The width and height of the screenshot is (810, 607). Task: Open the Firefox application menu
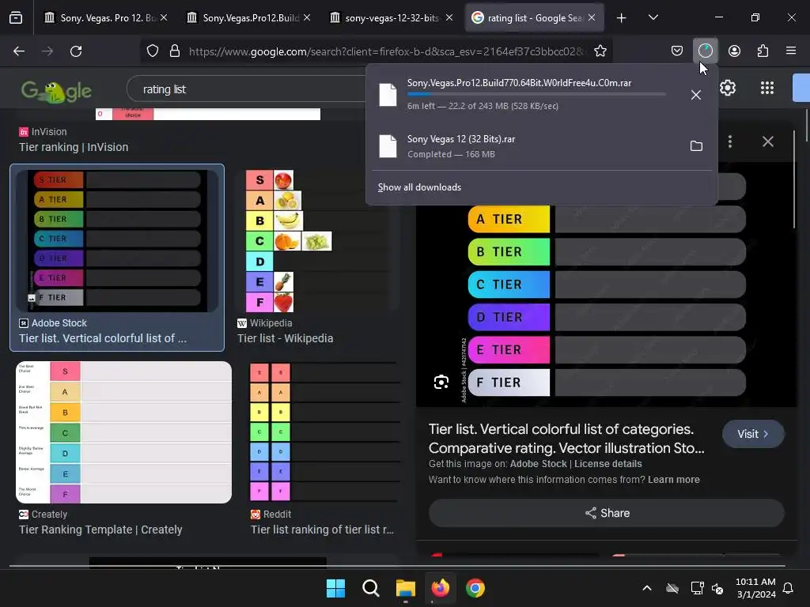click(x=791, y=51)
